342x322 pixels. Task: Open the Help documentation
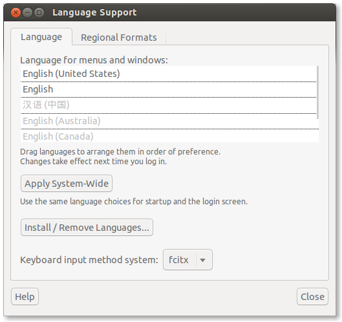25,297
